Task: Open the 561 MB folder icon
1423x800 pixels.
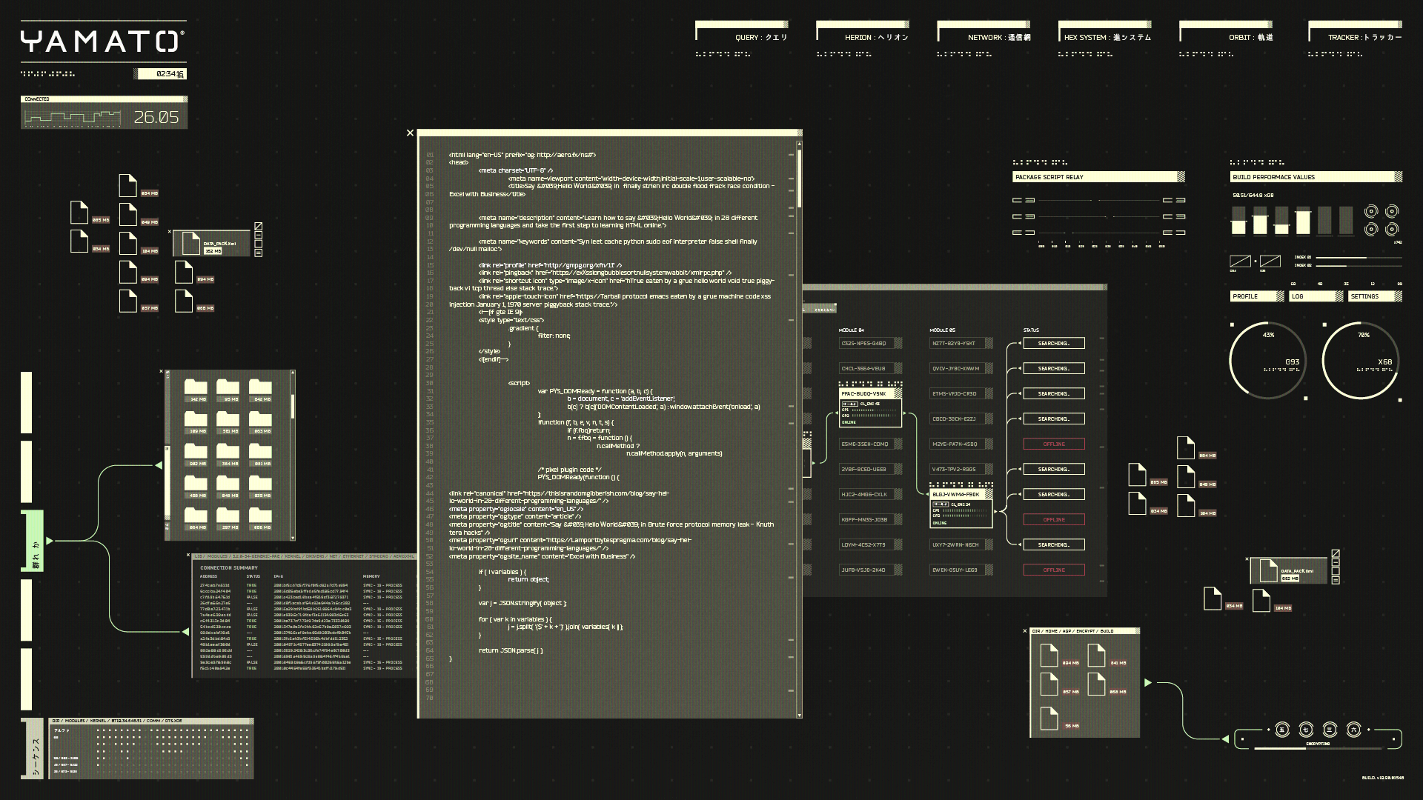Action: click(x=228, y=418)
